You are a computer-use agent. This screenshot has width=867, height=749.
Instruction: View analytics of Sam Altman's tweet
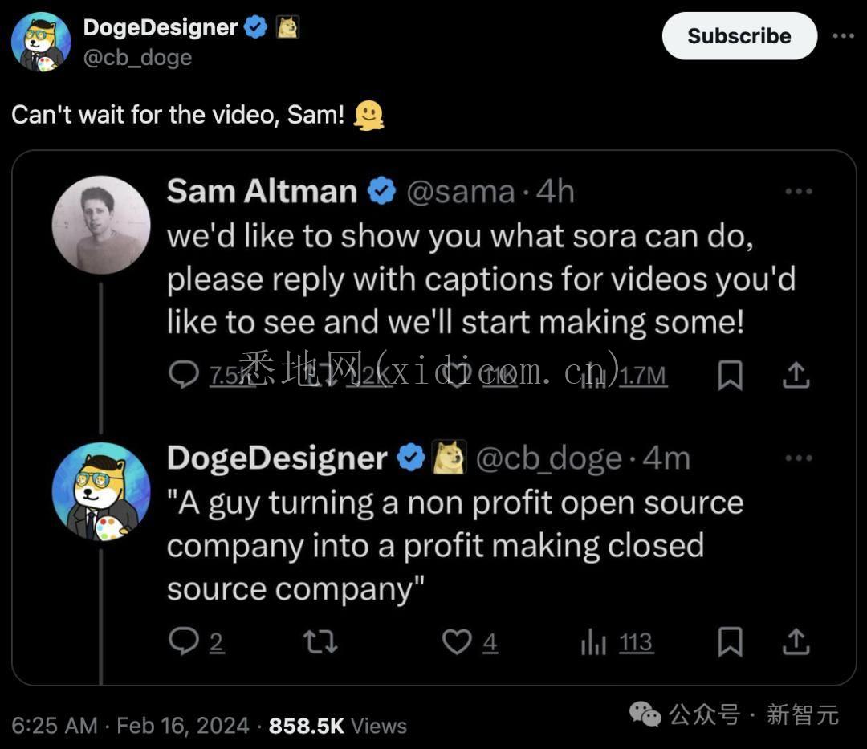pyautogui.click(x=596, y=375)
